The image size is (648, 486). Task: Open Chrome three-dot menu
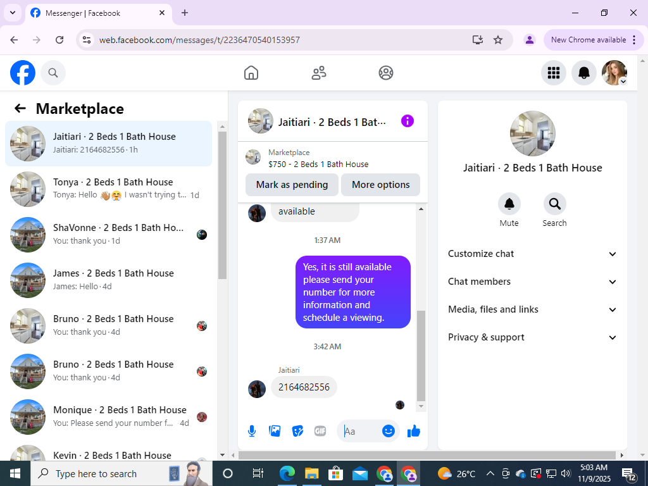(634, 40)
